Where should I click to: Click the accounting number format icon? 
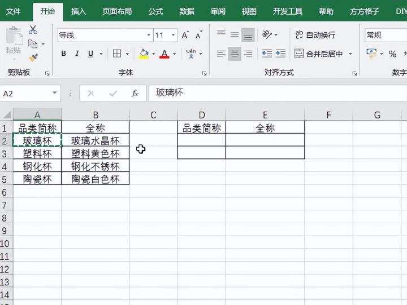tap(371, 54)
